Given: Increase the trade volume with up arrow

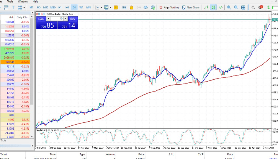Looking at the screenshot, I should point(65,19).
